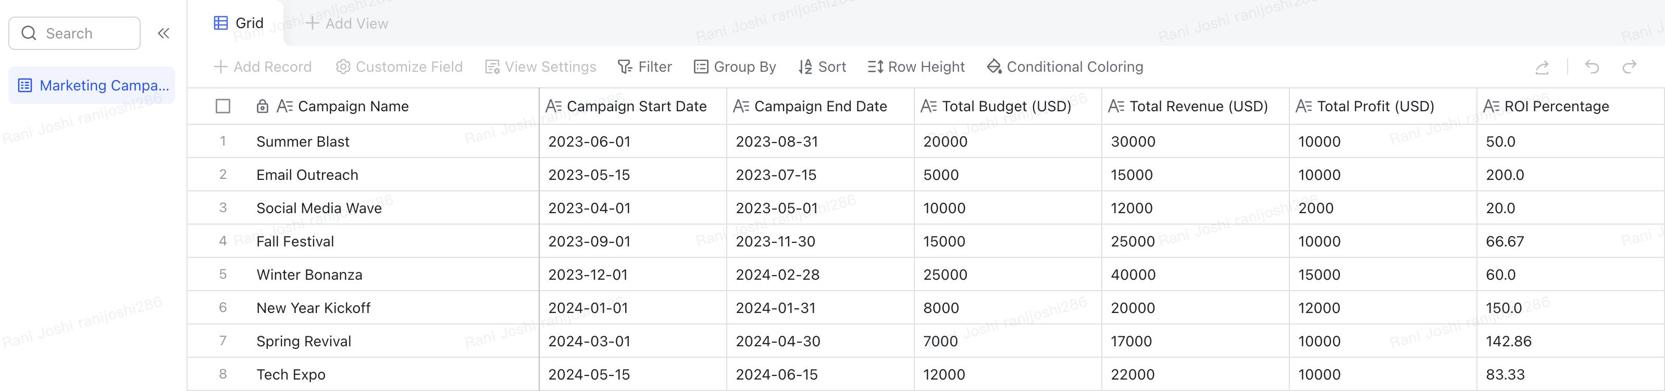
Task: Open Customize Field settings
Action: tap(399, 67)
